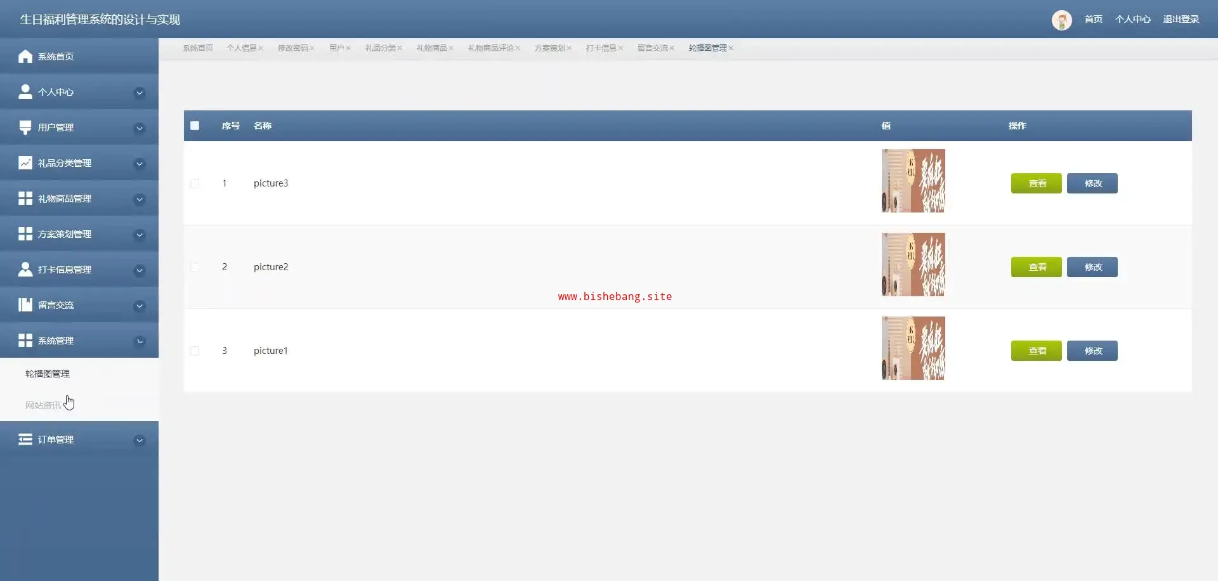Close the 修改密码 tab
Image resolution: width=1218 pixels, height=581 pixels.
(312, 48)
